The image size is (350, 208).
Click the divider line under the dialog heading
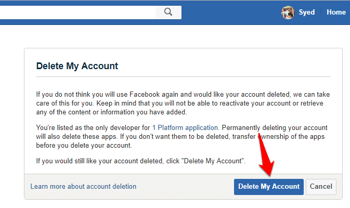point(183,77)
